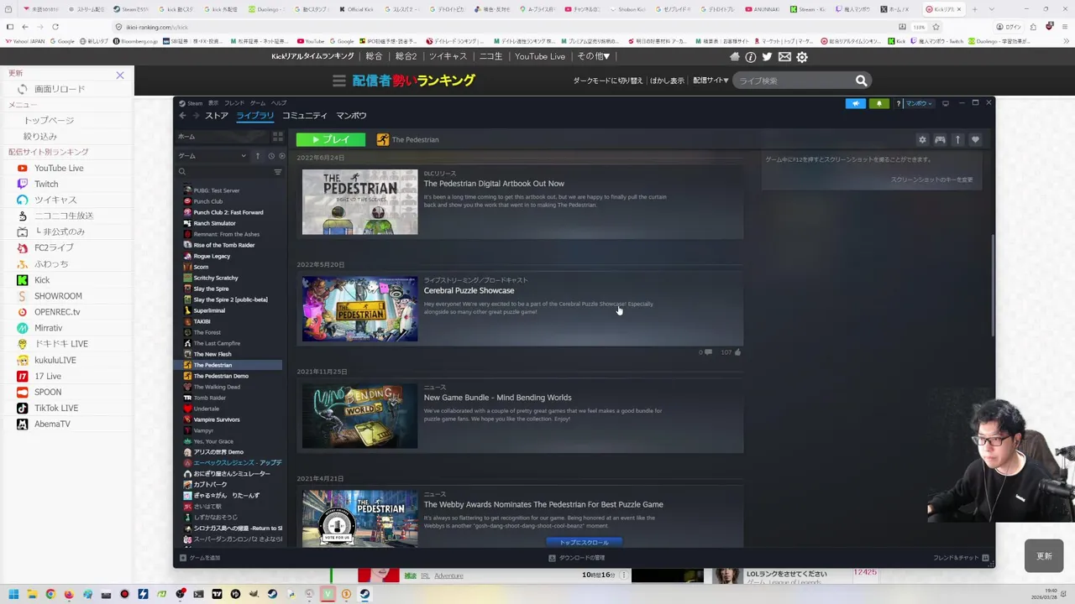1075x604 pixels.
Task: Open the Steam コミュニティ tab
Action: [305, 116]
